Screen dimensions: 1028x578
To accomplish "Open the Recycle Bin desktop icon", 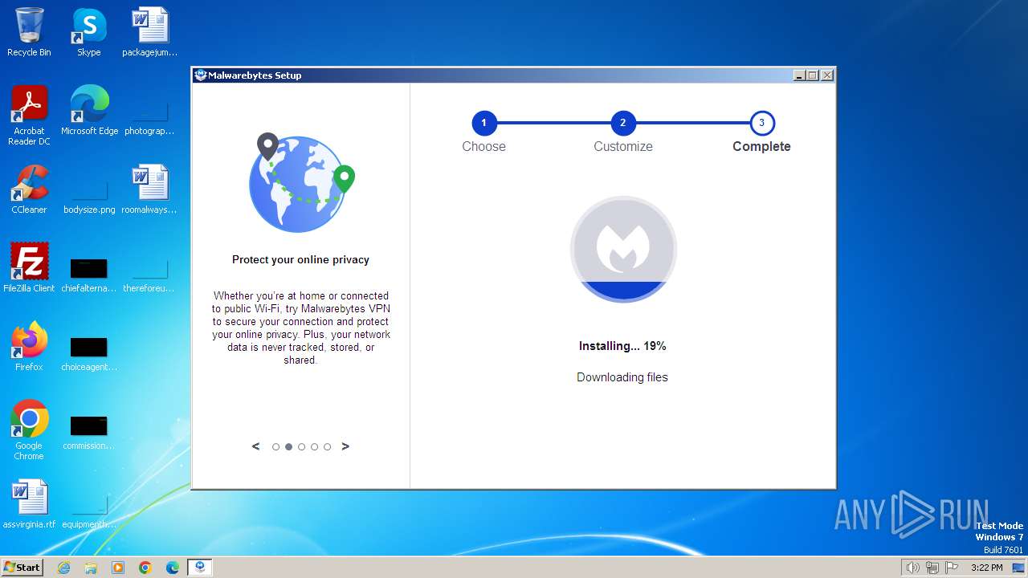I will coord(29,32).
